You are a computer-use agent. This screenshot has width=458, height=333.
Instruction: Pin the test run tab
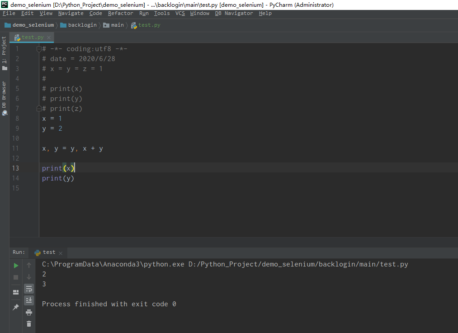pos(16,307)
